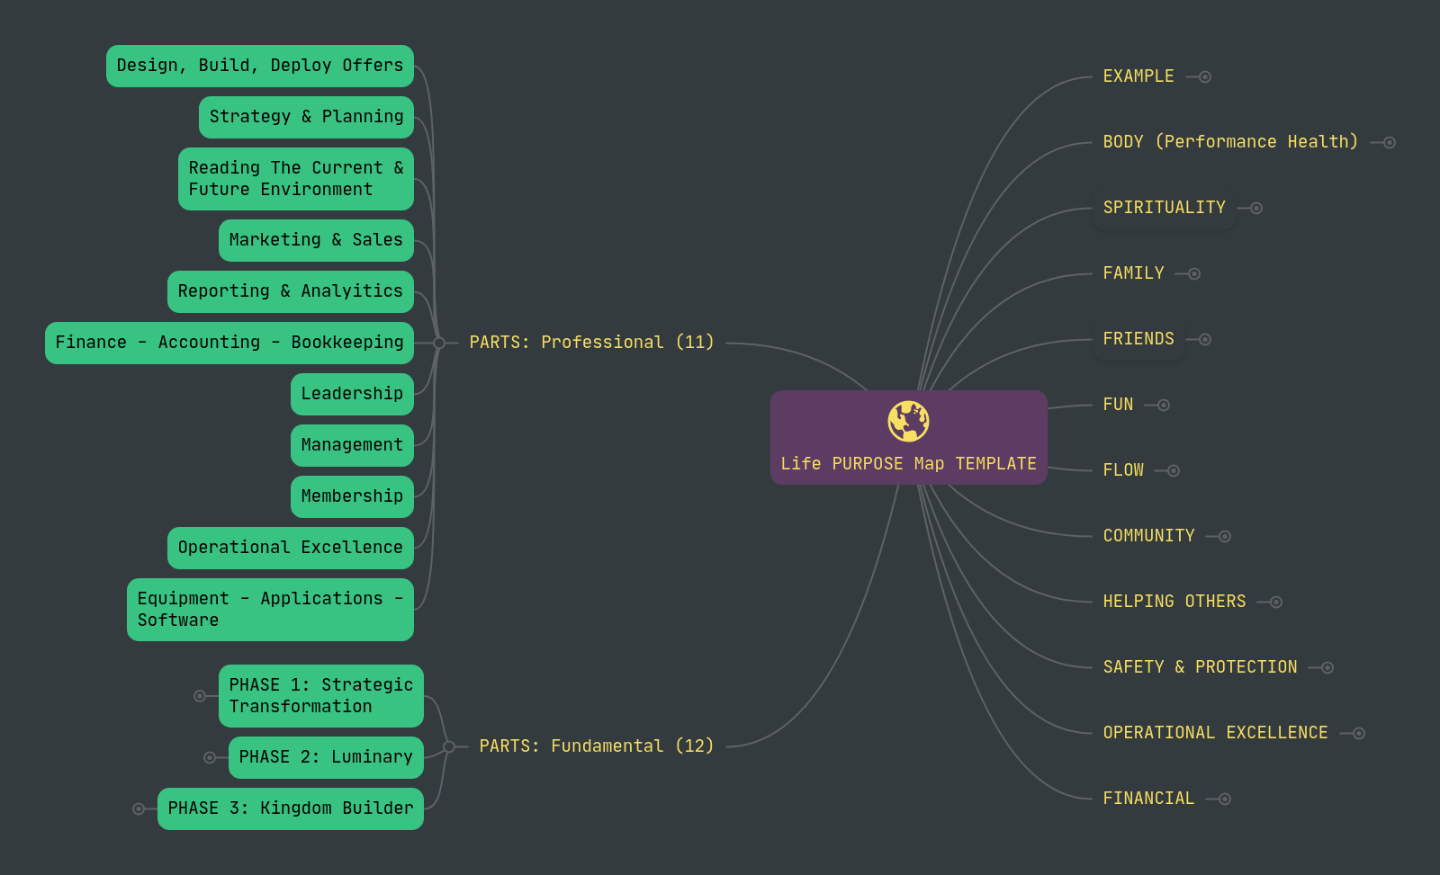Click the circle icon beside FINANCIAL
This screenshot has width=1440, height=875.
point(1224,797)
